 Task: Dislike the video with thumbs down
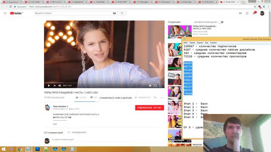coord(91,98)
